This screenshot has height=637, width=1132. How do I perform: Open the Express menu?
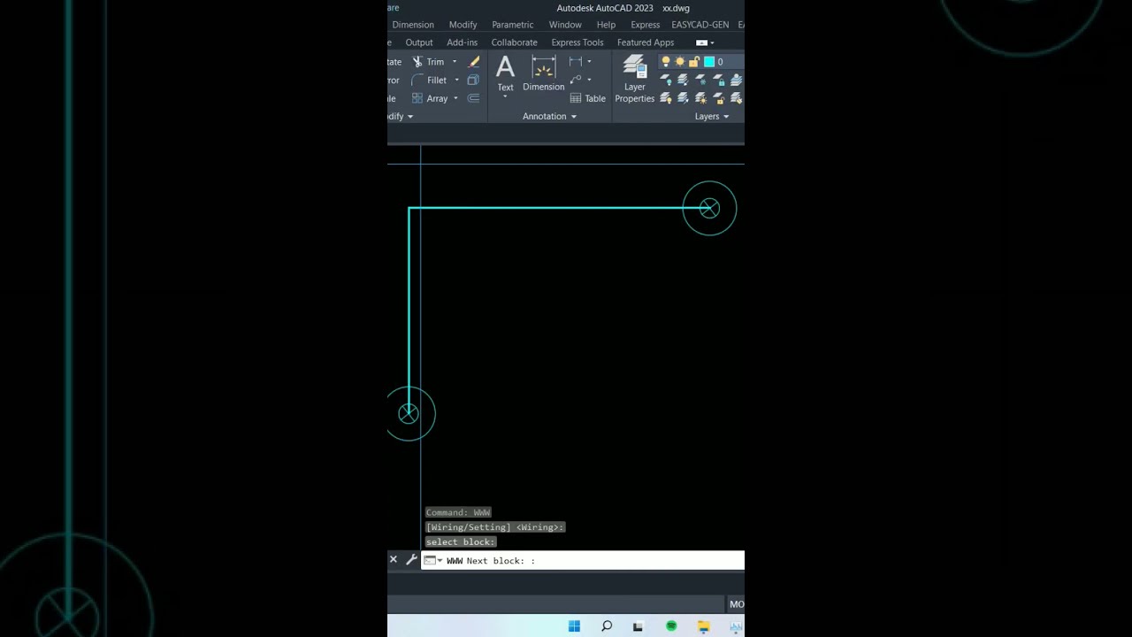[645, 25]
